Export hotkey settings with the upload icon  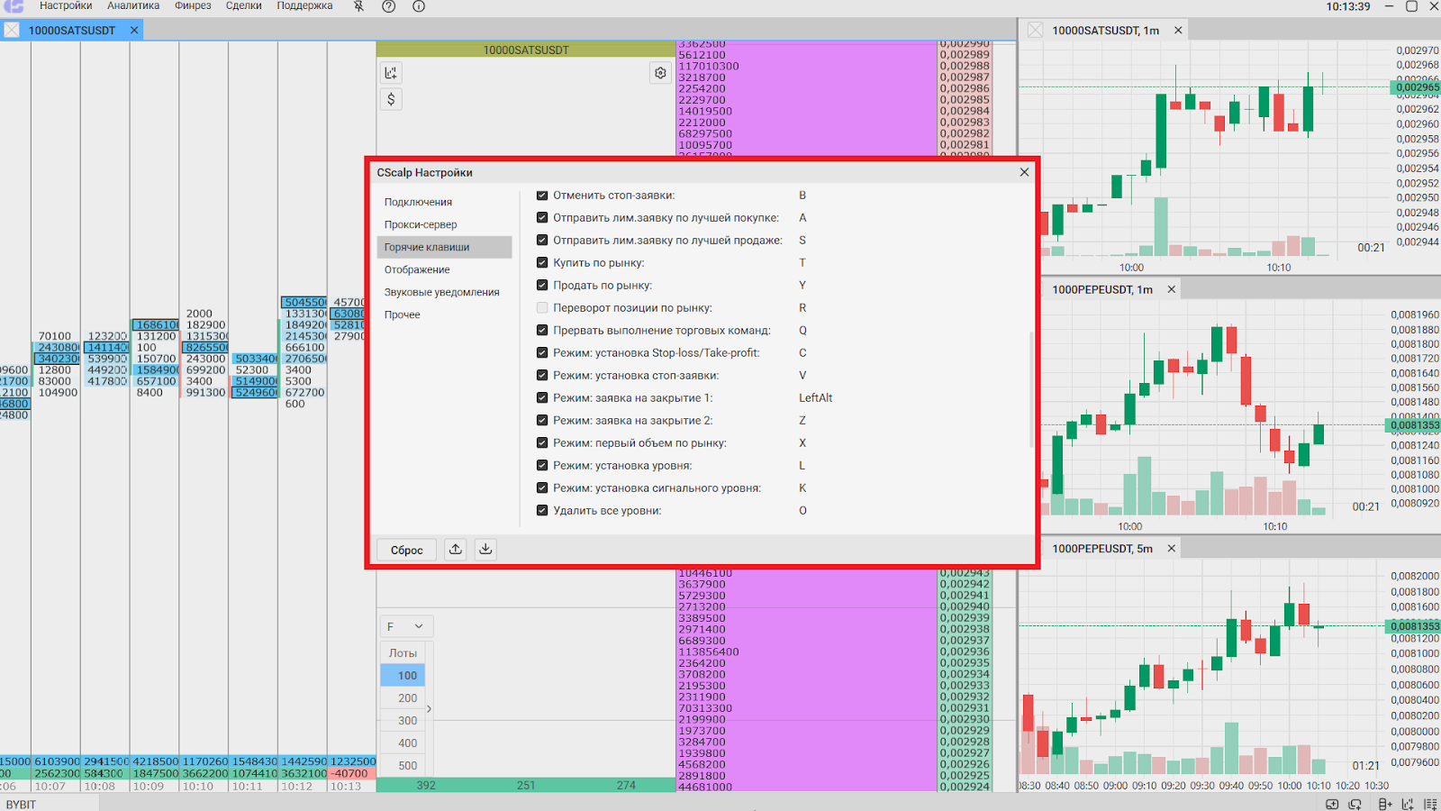click(x=456, y=550)
